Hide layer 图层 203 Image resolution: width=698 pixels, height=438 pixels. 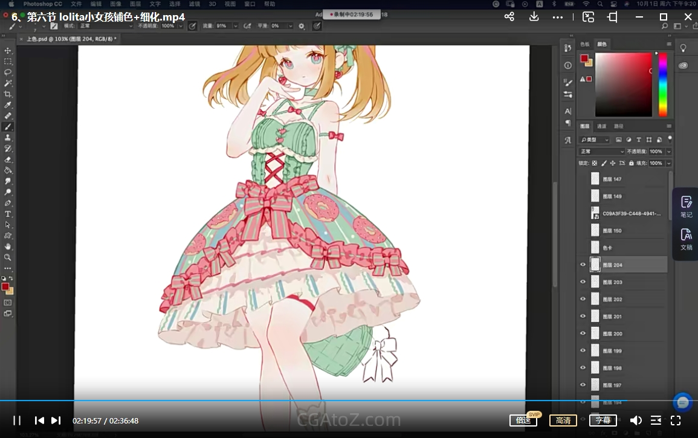[x=583, y=282]
